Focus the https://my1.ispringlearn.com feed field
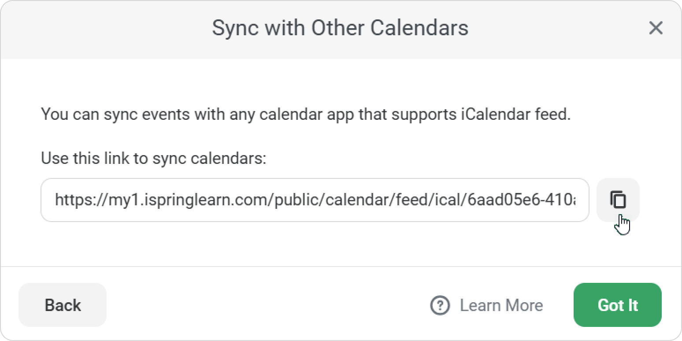The image size is (682, 341). 315,200
